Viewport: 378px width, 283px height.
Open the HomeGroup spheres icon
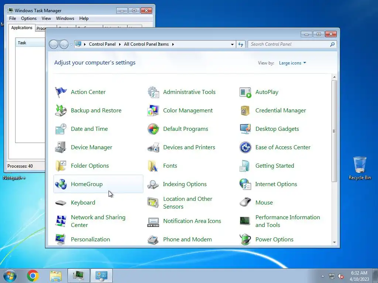coord(61,184)
